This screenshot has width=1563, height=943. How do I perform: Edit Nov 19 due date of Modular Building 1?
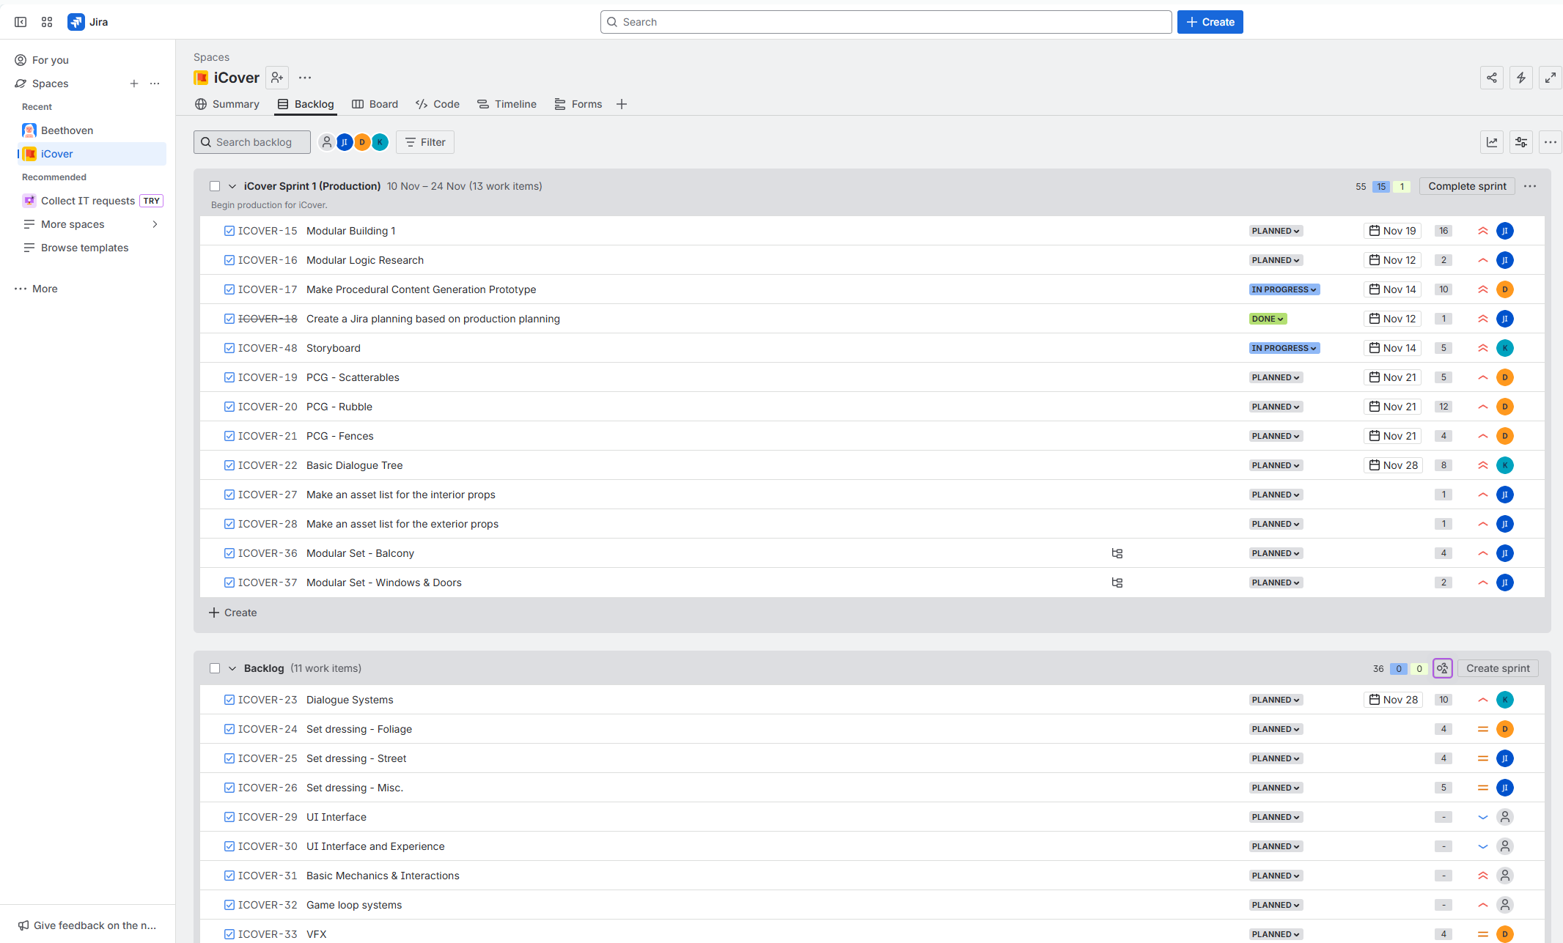1393,231
